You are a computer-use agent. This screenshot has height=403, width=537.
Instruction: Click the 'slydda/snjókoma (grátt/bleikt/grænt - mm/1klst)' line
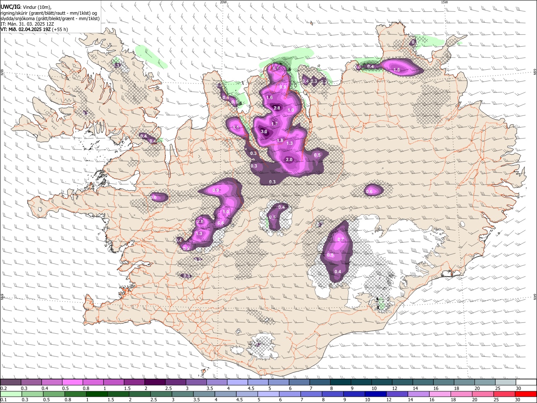click(50, 18)
